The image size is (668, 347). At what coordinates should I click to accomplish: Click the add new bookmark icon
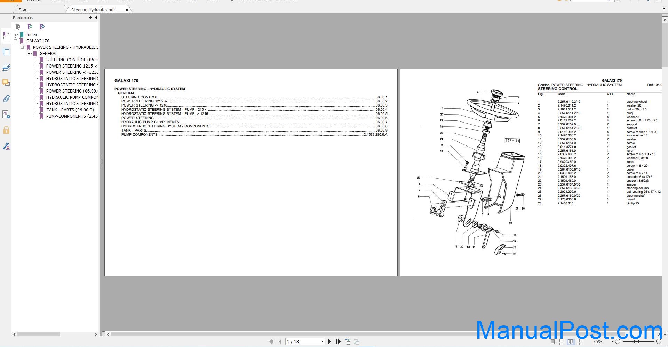30,27
